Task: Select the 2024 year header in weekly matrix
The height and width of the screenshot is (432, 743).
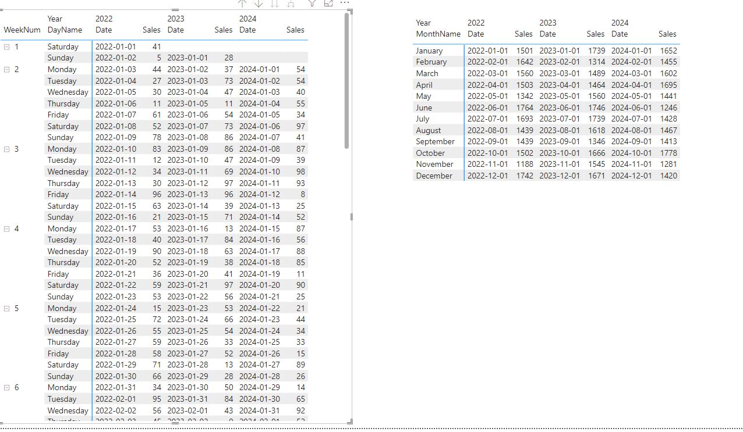Action: click(x=248, y=19)
